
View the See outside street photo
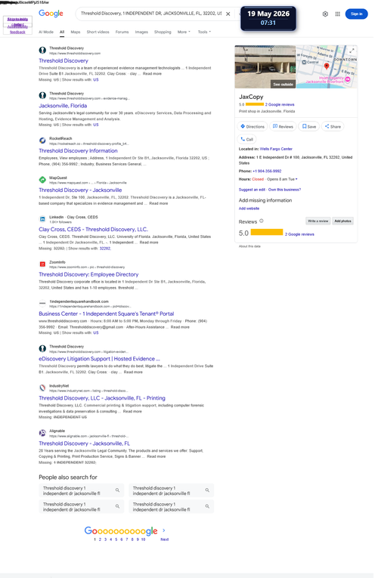point(283,85)
